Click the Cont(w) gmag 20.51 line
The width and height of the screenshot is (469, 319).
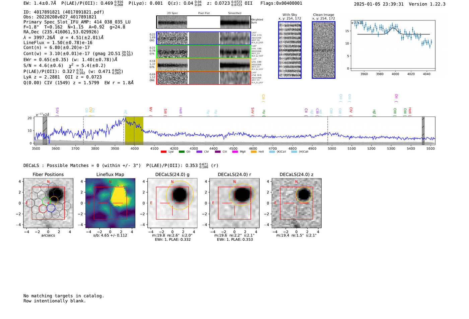[x=78, y=54]
